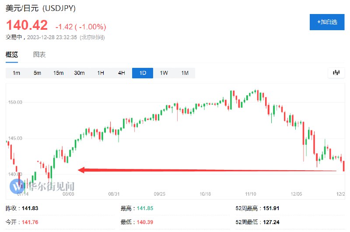Select the active 1D timeframe
350x232 pixels.
[143, 73]
